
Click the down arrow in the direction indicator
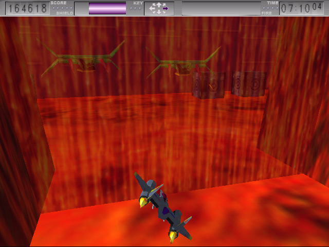159,12
